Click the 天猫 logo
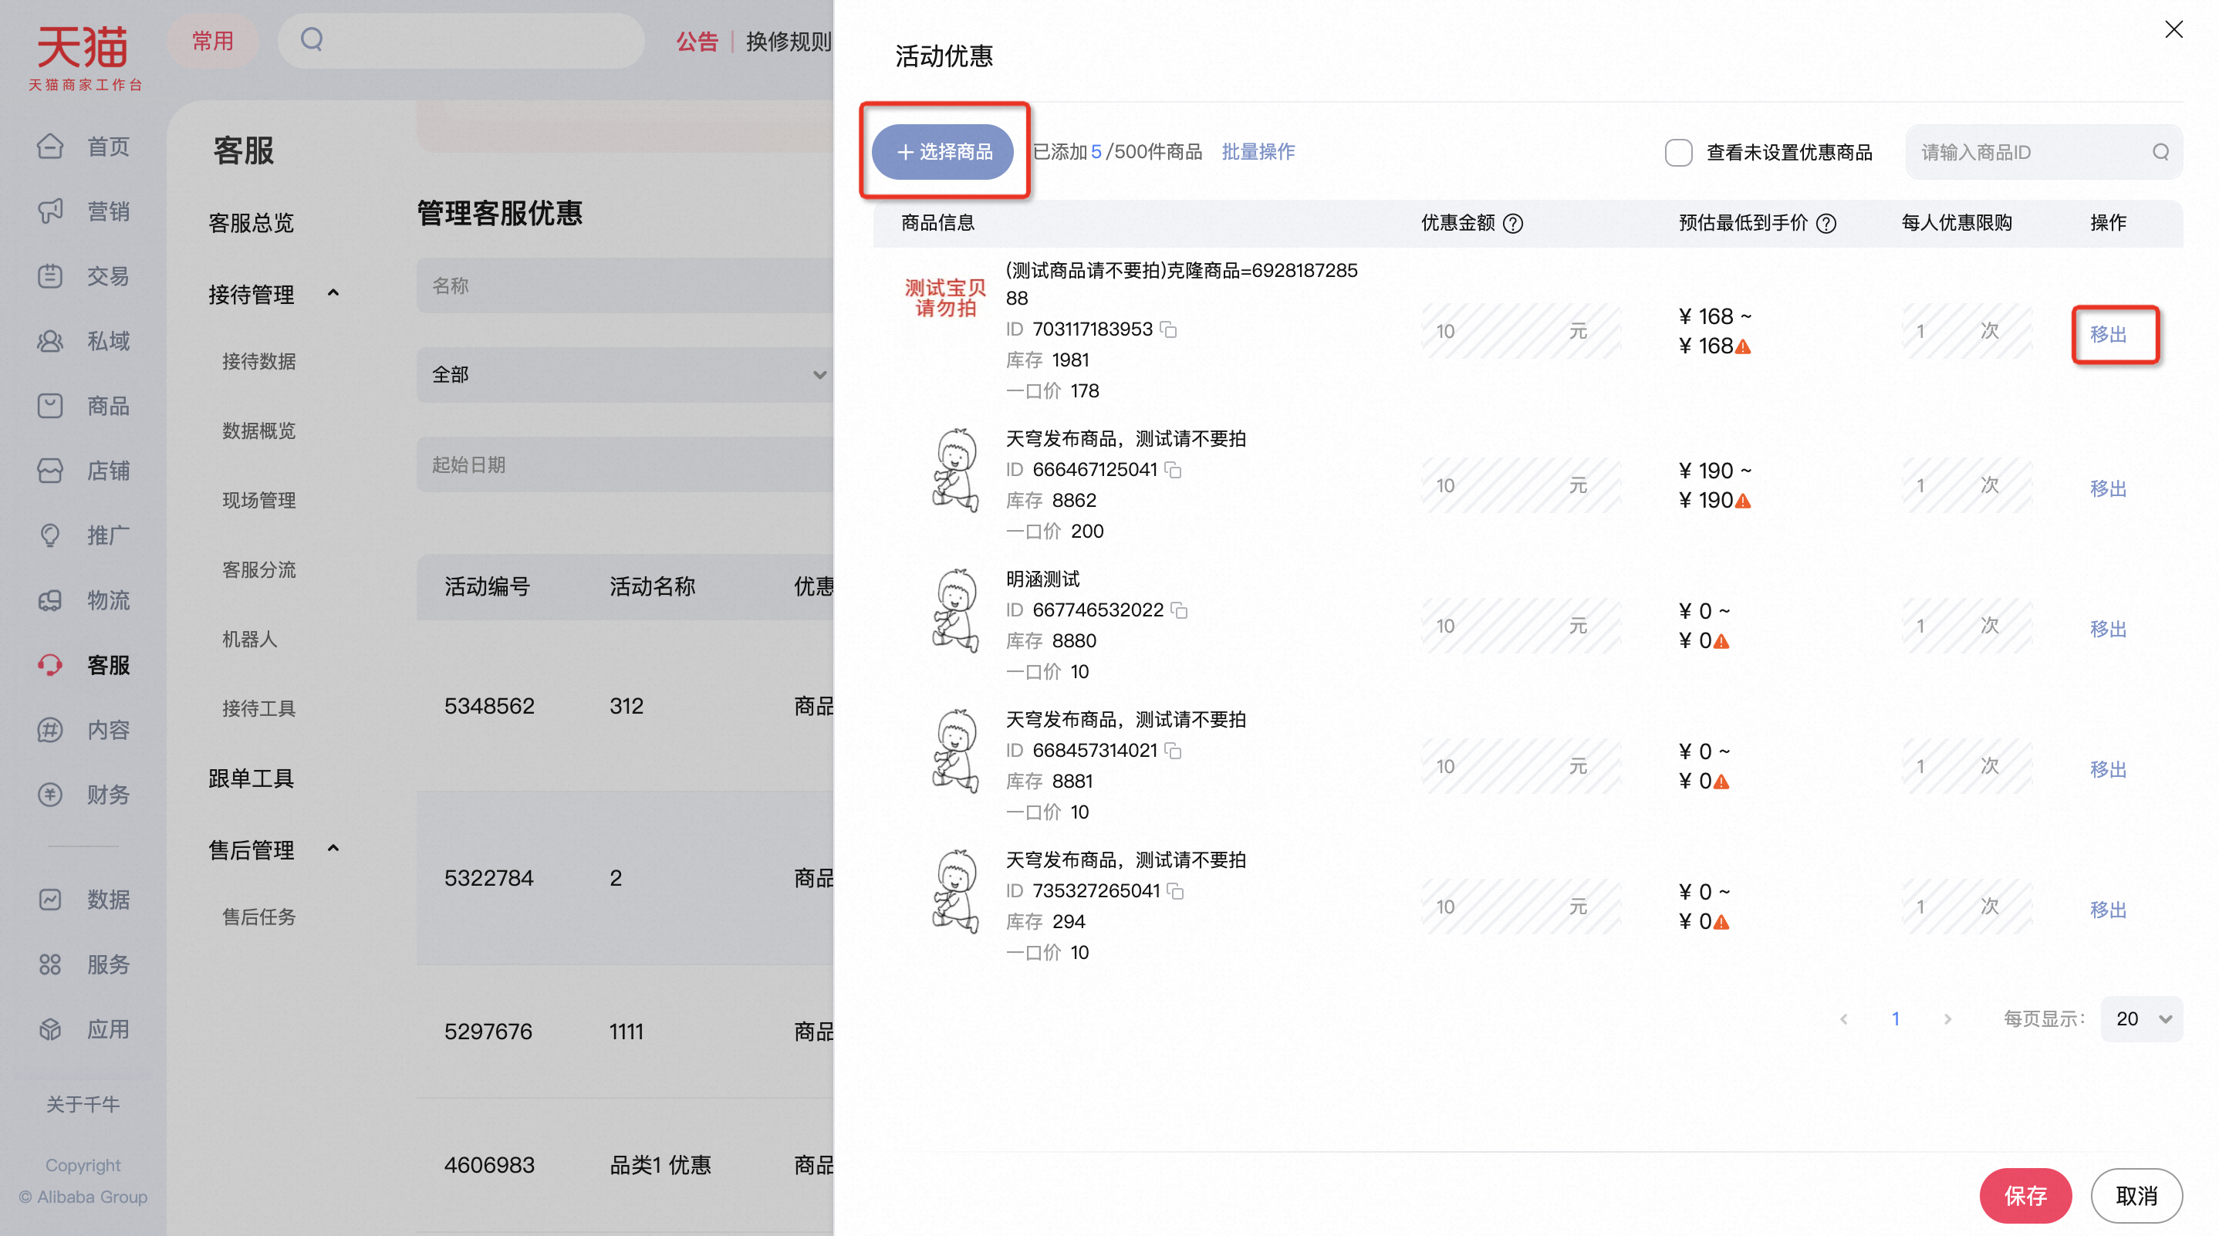The image size is (2219, 1236). point(86,58)
